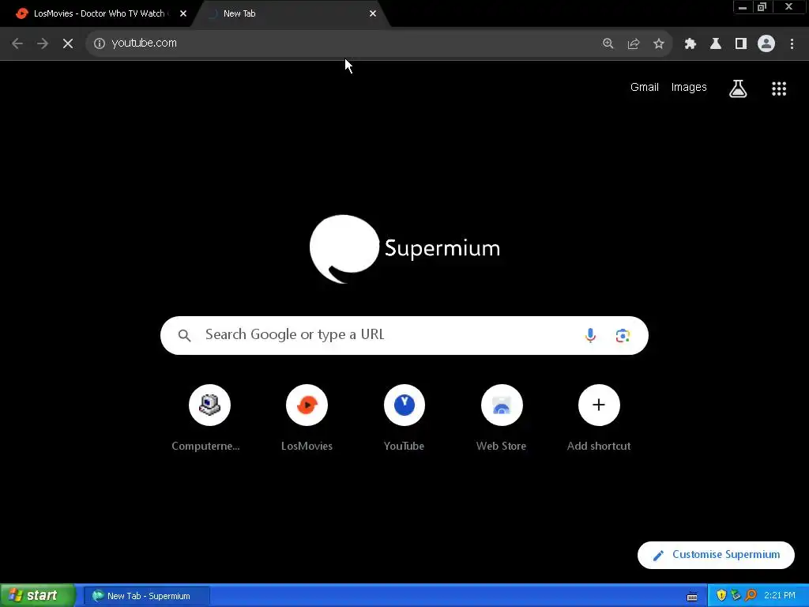
Task: Open the Windows start menu
Action: click(x=38, y=595)
